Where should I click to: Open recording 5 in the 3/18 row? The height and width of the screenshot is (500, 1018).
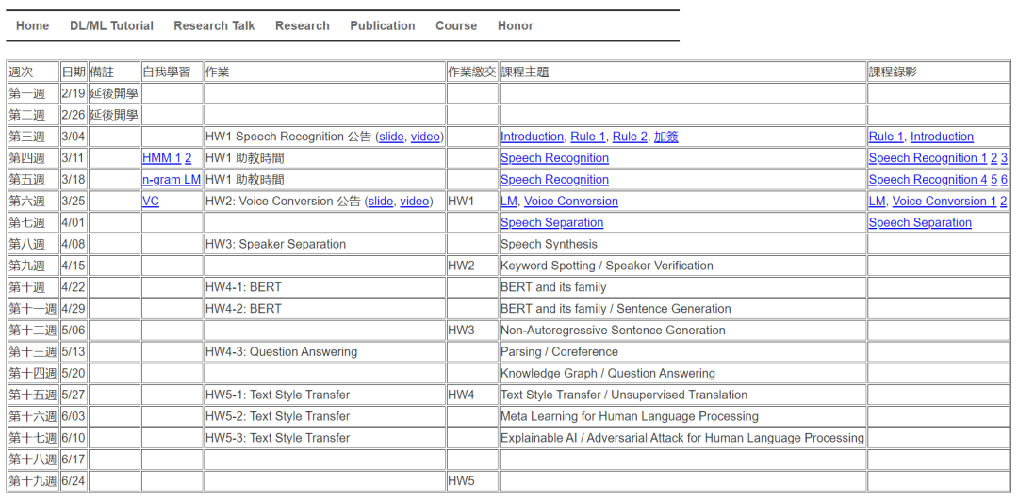(x=994, y=180)
